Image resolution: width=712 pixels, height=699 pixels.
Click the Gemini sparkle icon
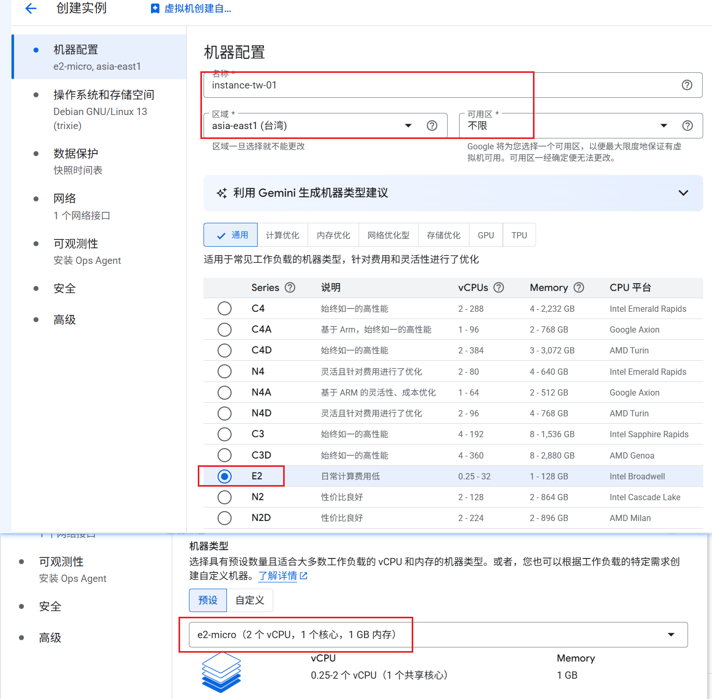click(222, 193)
